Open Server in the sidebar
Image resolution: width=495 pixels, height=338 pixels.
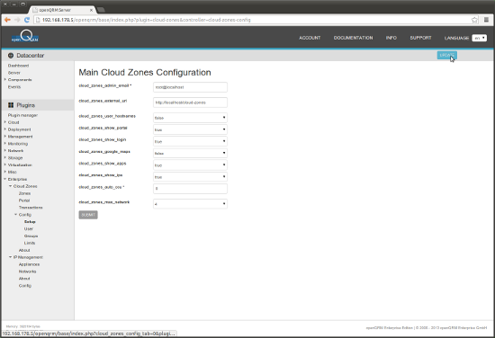point(14,73)
